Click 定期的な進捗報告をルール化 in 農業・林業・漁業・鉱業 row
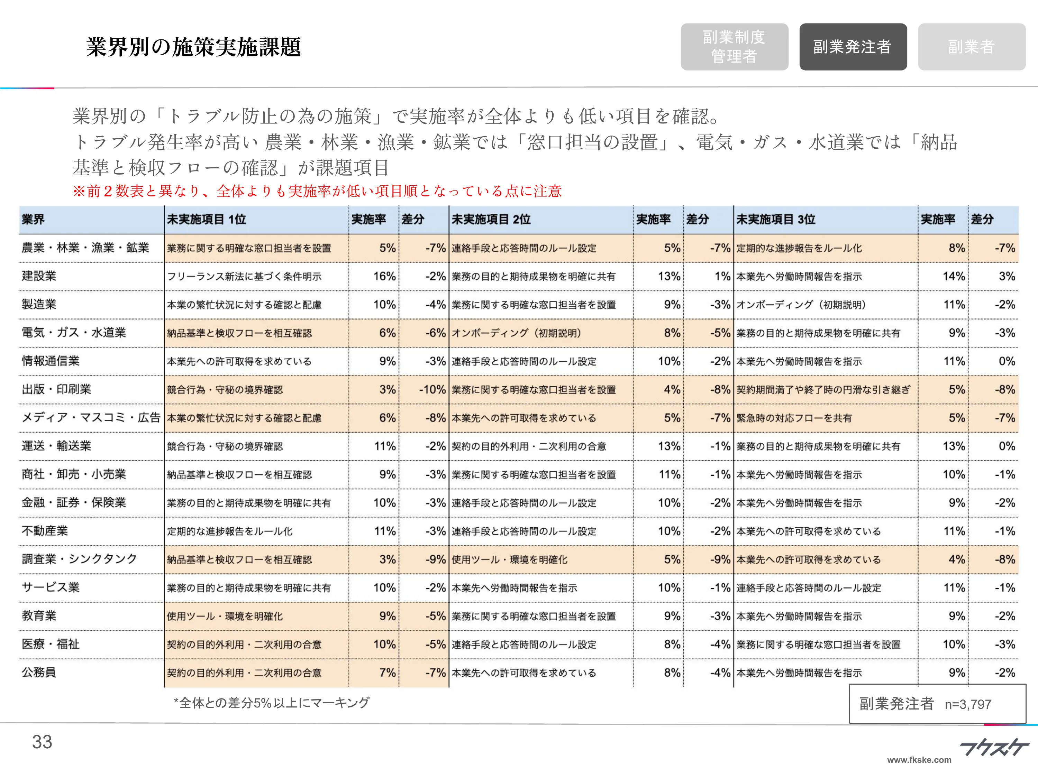The height and width of the screenshot is (778, 1038). (x=799, y=249)
